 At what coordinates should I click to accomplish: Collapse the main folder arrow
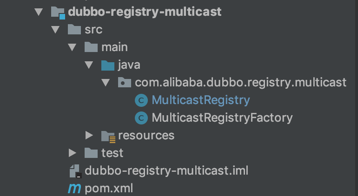(72, 47)
